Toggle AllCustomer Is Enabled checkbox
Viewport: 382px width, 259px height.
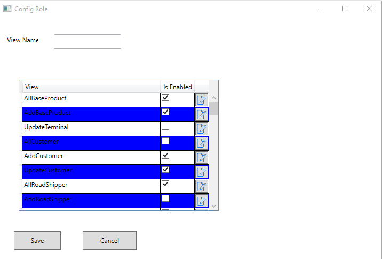click(165, 141)
